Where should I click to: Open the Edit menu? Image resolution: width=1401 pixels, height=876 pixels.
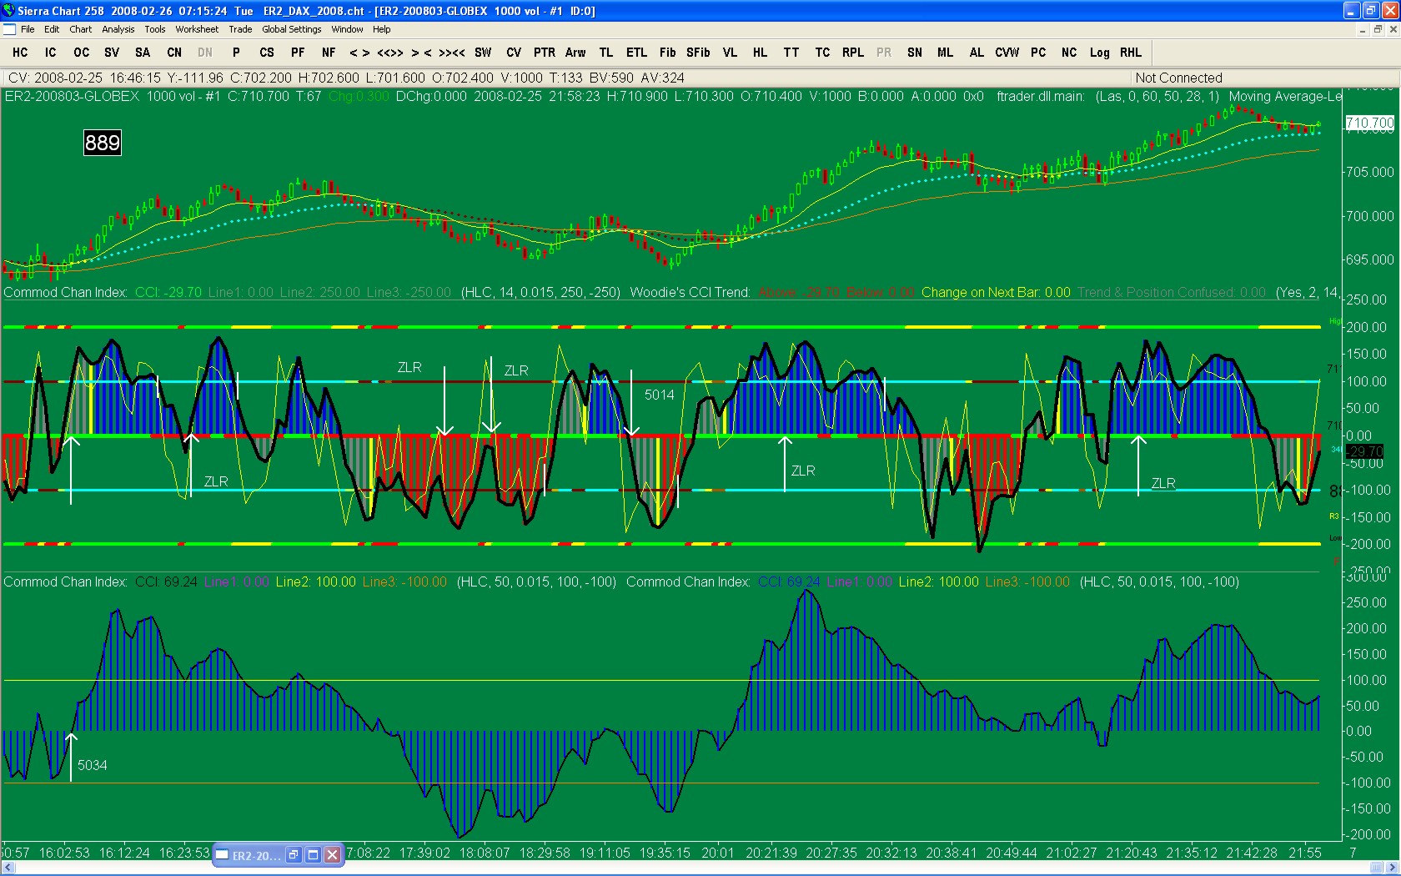coord(52,29)
